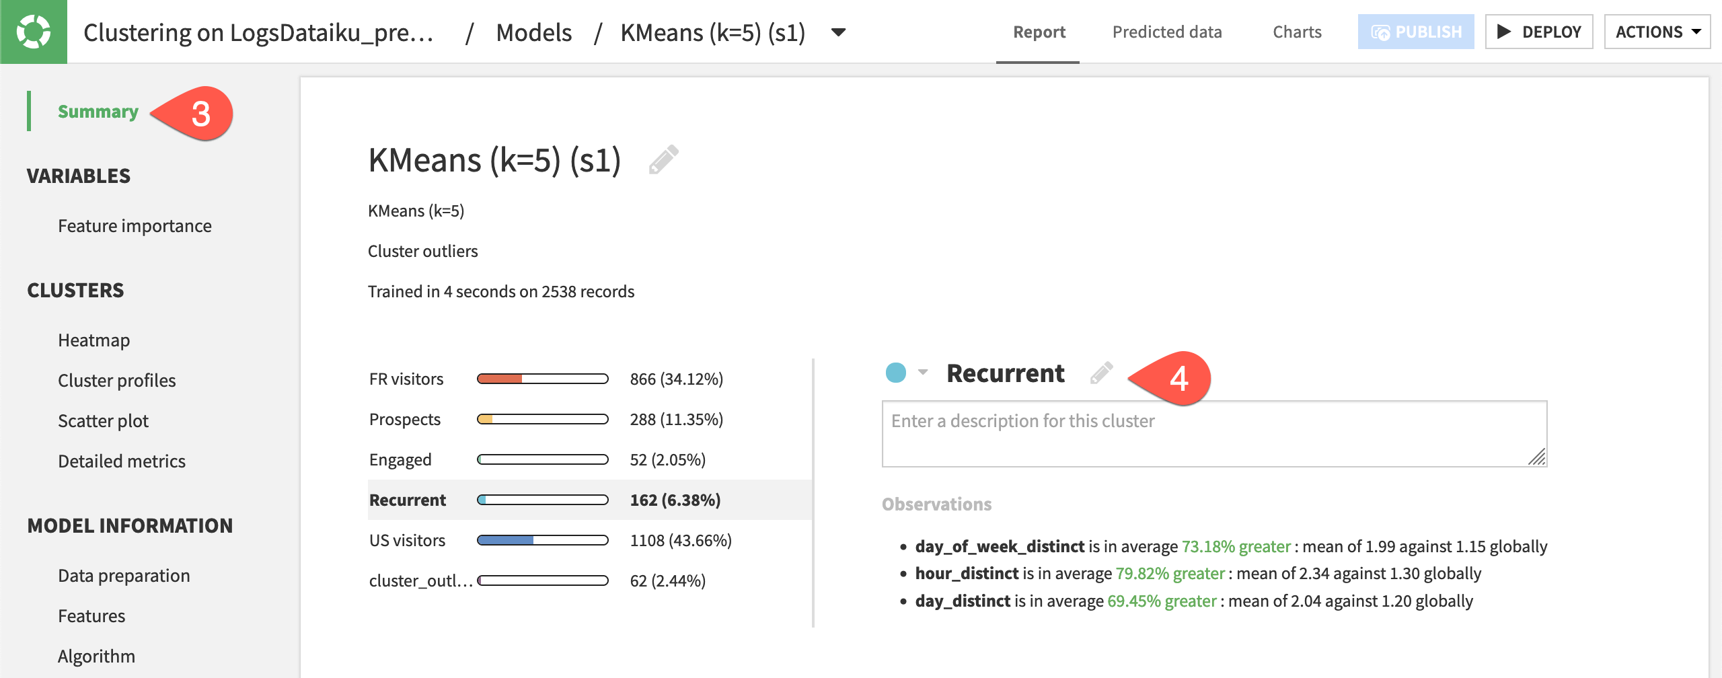This screenshot has width=1722, height=678.
Task: Click the Dataiku logo in top-left corner
Action: click(x=34, y=32)
